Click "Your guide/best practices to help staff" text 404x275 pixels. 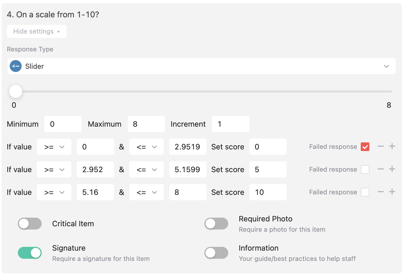(297, 259)
